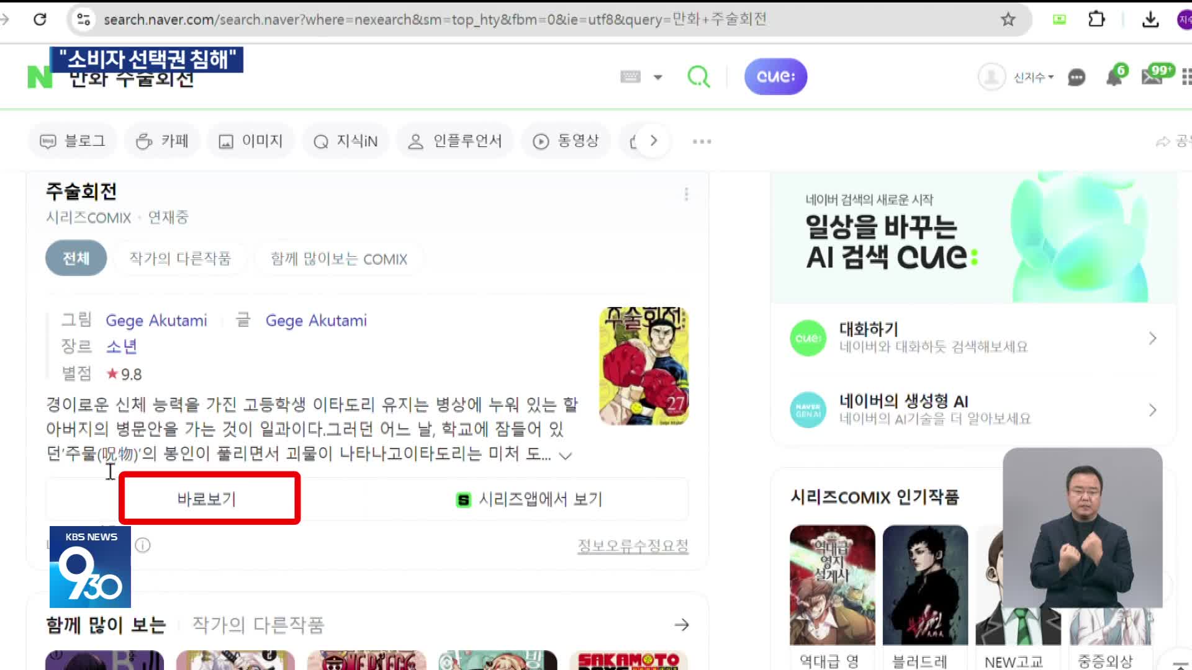Bookmark this page with the star icon
1192x670 pixels.
click(x=1008, y=19)
